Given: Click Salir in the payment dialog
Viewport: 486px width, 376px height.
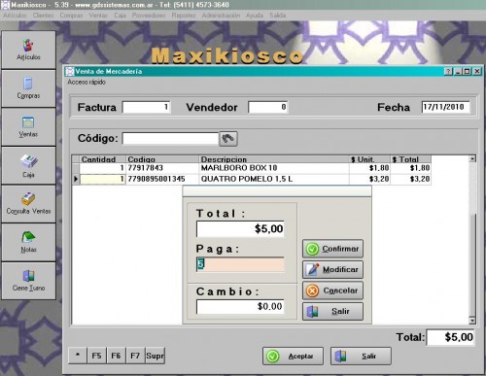Looking at the screenshot, I should pyautogui.click(x=332, y=311).
